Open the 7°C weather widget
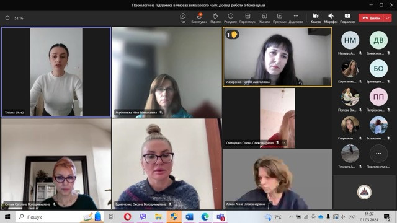This screenshot has height=223, width=397. point(273,217)
